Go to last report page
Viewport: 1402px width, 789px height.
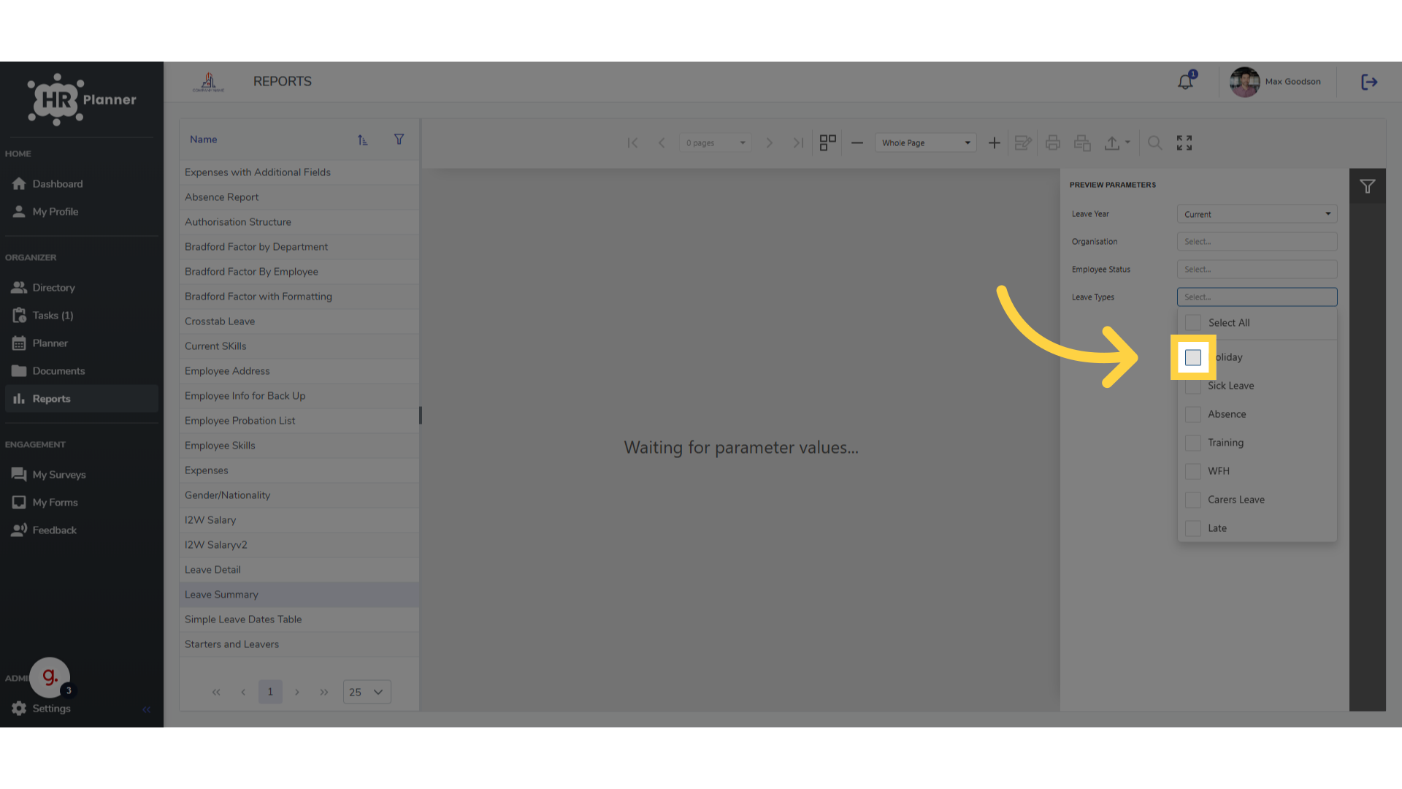coord(798,143)
